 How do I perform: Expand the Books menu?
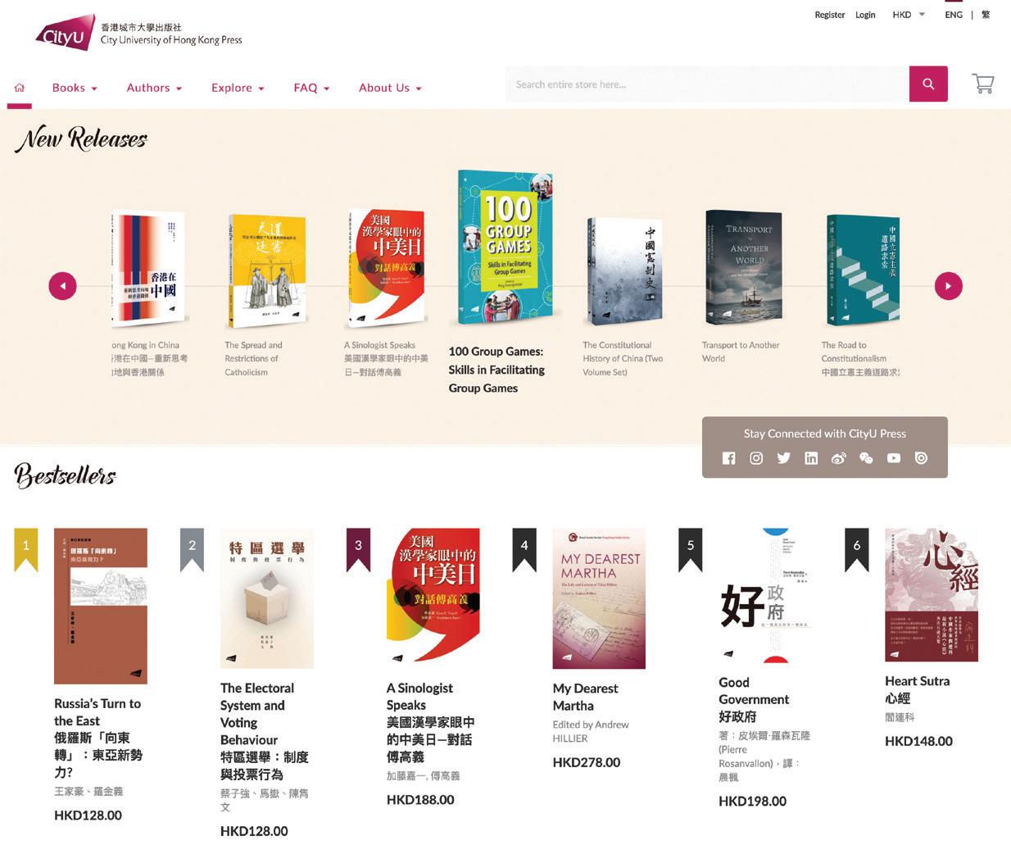tap(75, 88)
